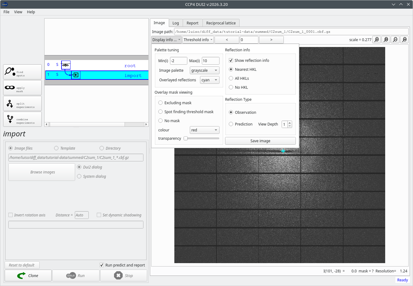Select the Observation reflection type
The image size is (413, 286).
pos(231,112)
